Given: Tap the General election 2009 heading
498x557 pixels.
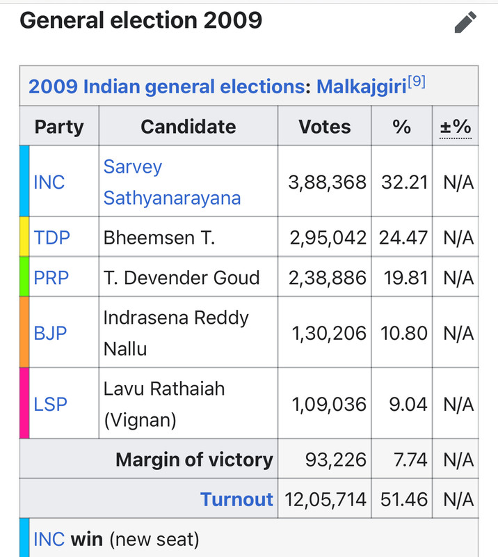Looking at the screenshot, I should (x=141, y=20).
